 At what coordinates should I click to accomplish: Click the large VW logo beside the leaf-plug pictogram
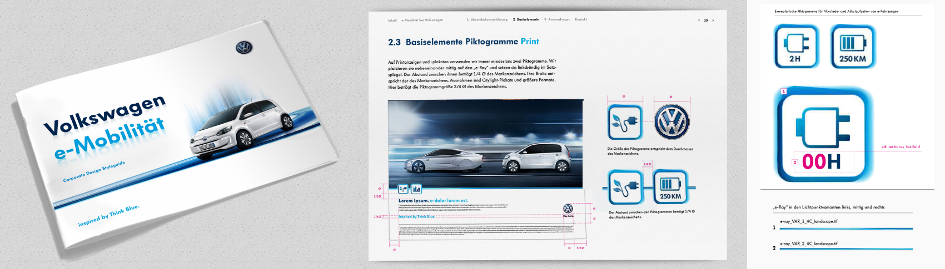[672, 122]
